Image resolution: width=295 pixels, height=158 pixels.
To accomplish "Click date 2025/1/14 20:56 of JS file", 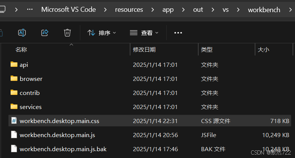I will tap(155, 135).
